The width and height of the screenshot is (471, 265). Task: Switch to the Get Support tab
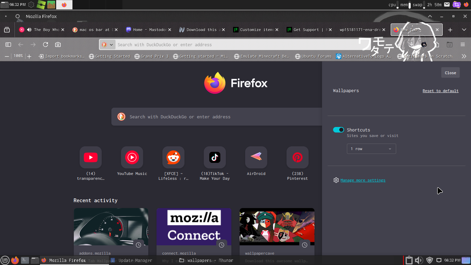coord(309,30)
